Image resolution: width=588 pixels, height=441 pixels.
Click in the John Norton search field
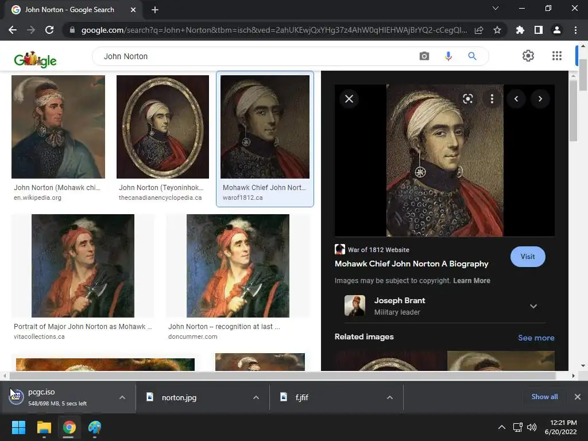coord(255,56)
